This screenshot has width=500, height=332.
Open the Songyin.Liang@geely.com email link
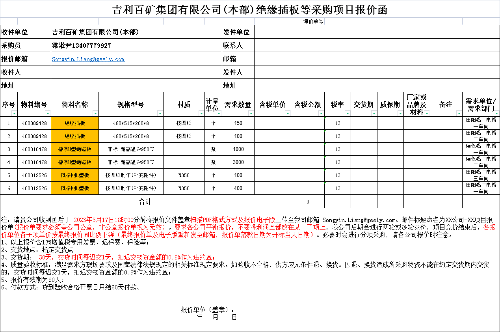pos(88,59)
